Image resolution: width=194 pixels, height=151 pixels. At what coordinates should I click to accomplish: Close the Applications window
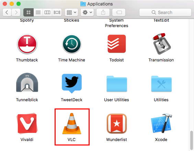click(5, 4)
